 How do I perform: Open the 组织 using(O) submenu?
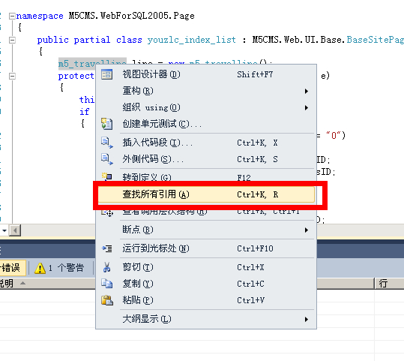[x=206, y=107]
